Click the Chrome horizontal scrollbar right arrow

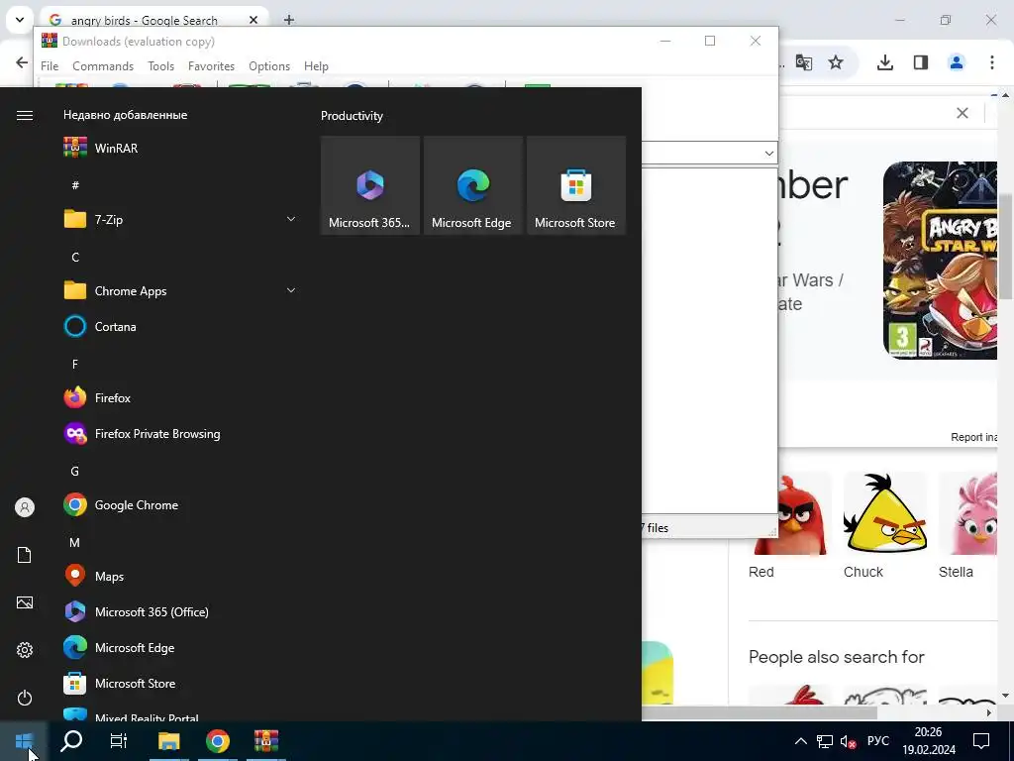(x=989, y=713)
